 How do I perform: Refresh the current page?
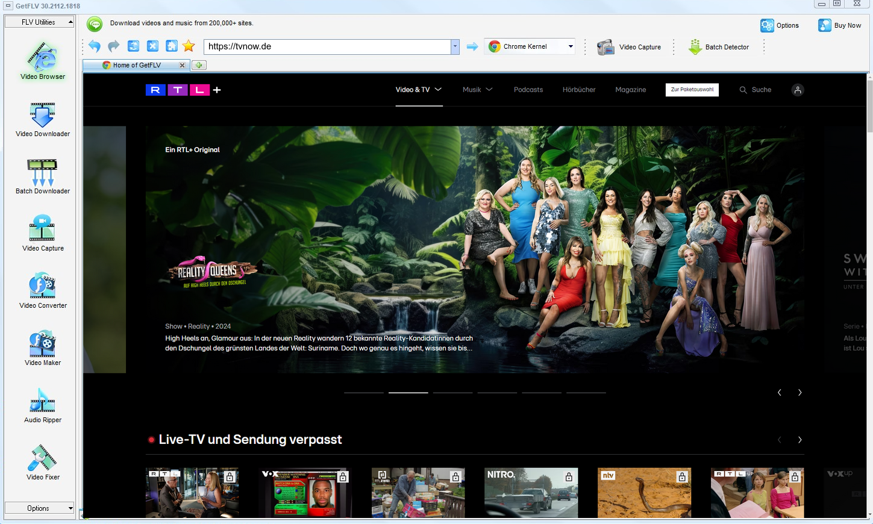pos(134,46)
